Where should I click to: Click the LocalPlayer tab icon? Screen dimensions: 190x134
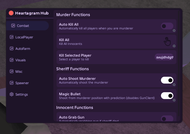[11, 37]
